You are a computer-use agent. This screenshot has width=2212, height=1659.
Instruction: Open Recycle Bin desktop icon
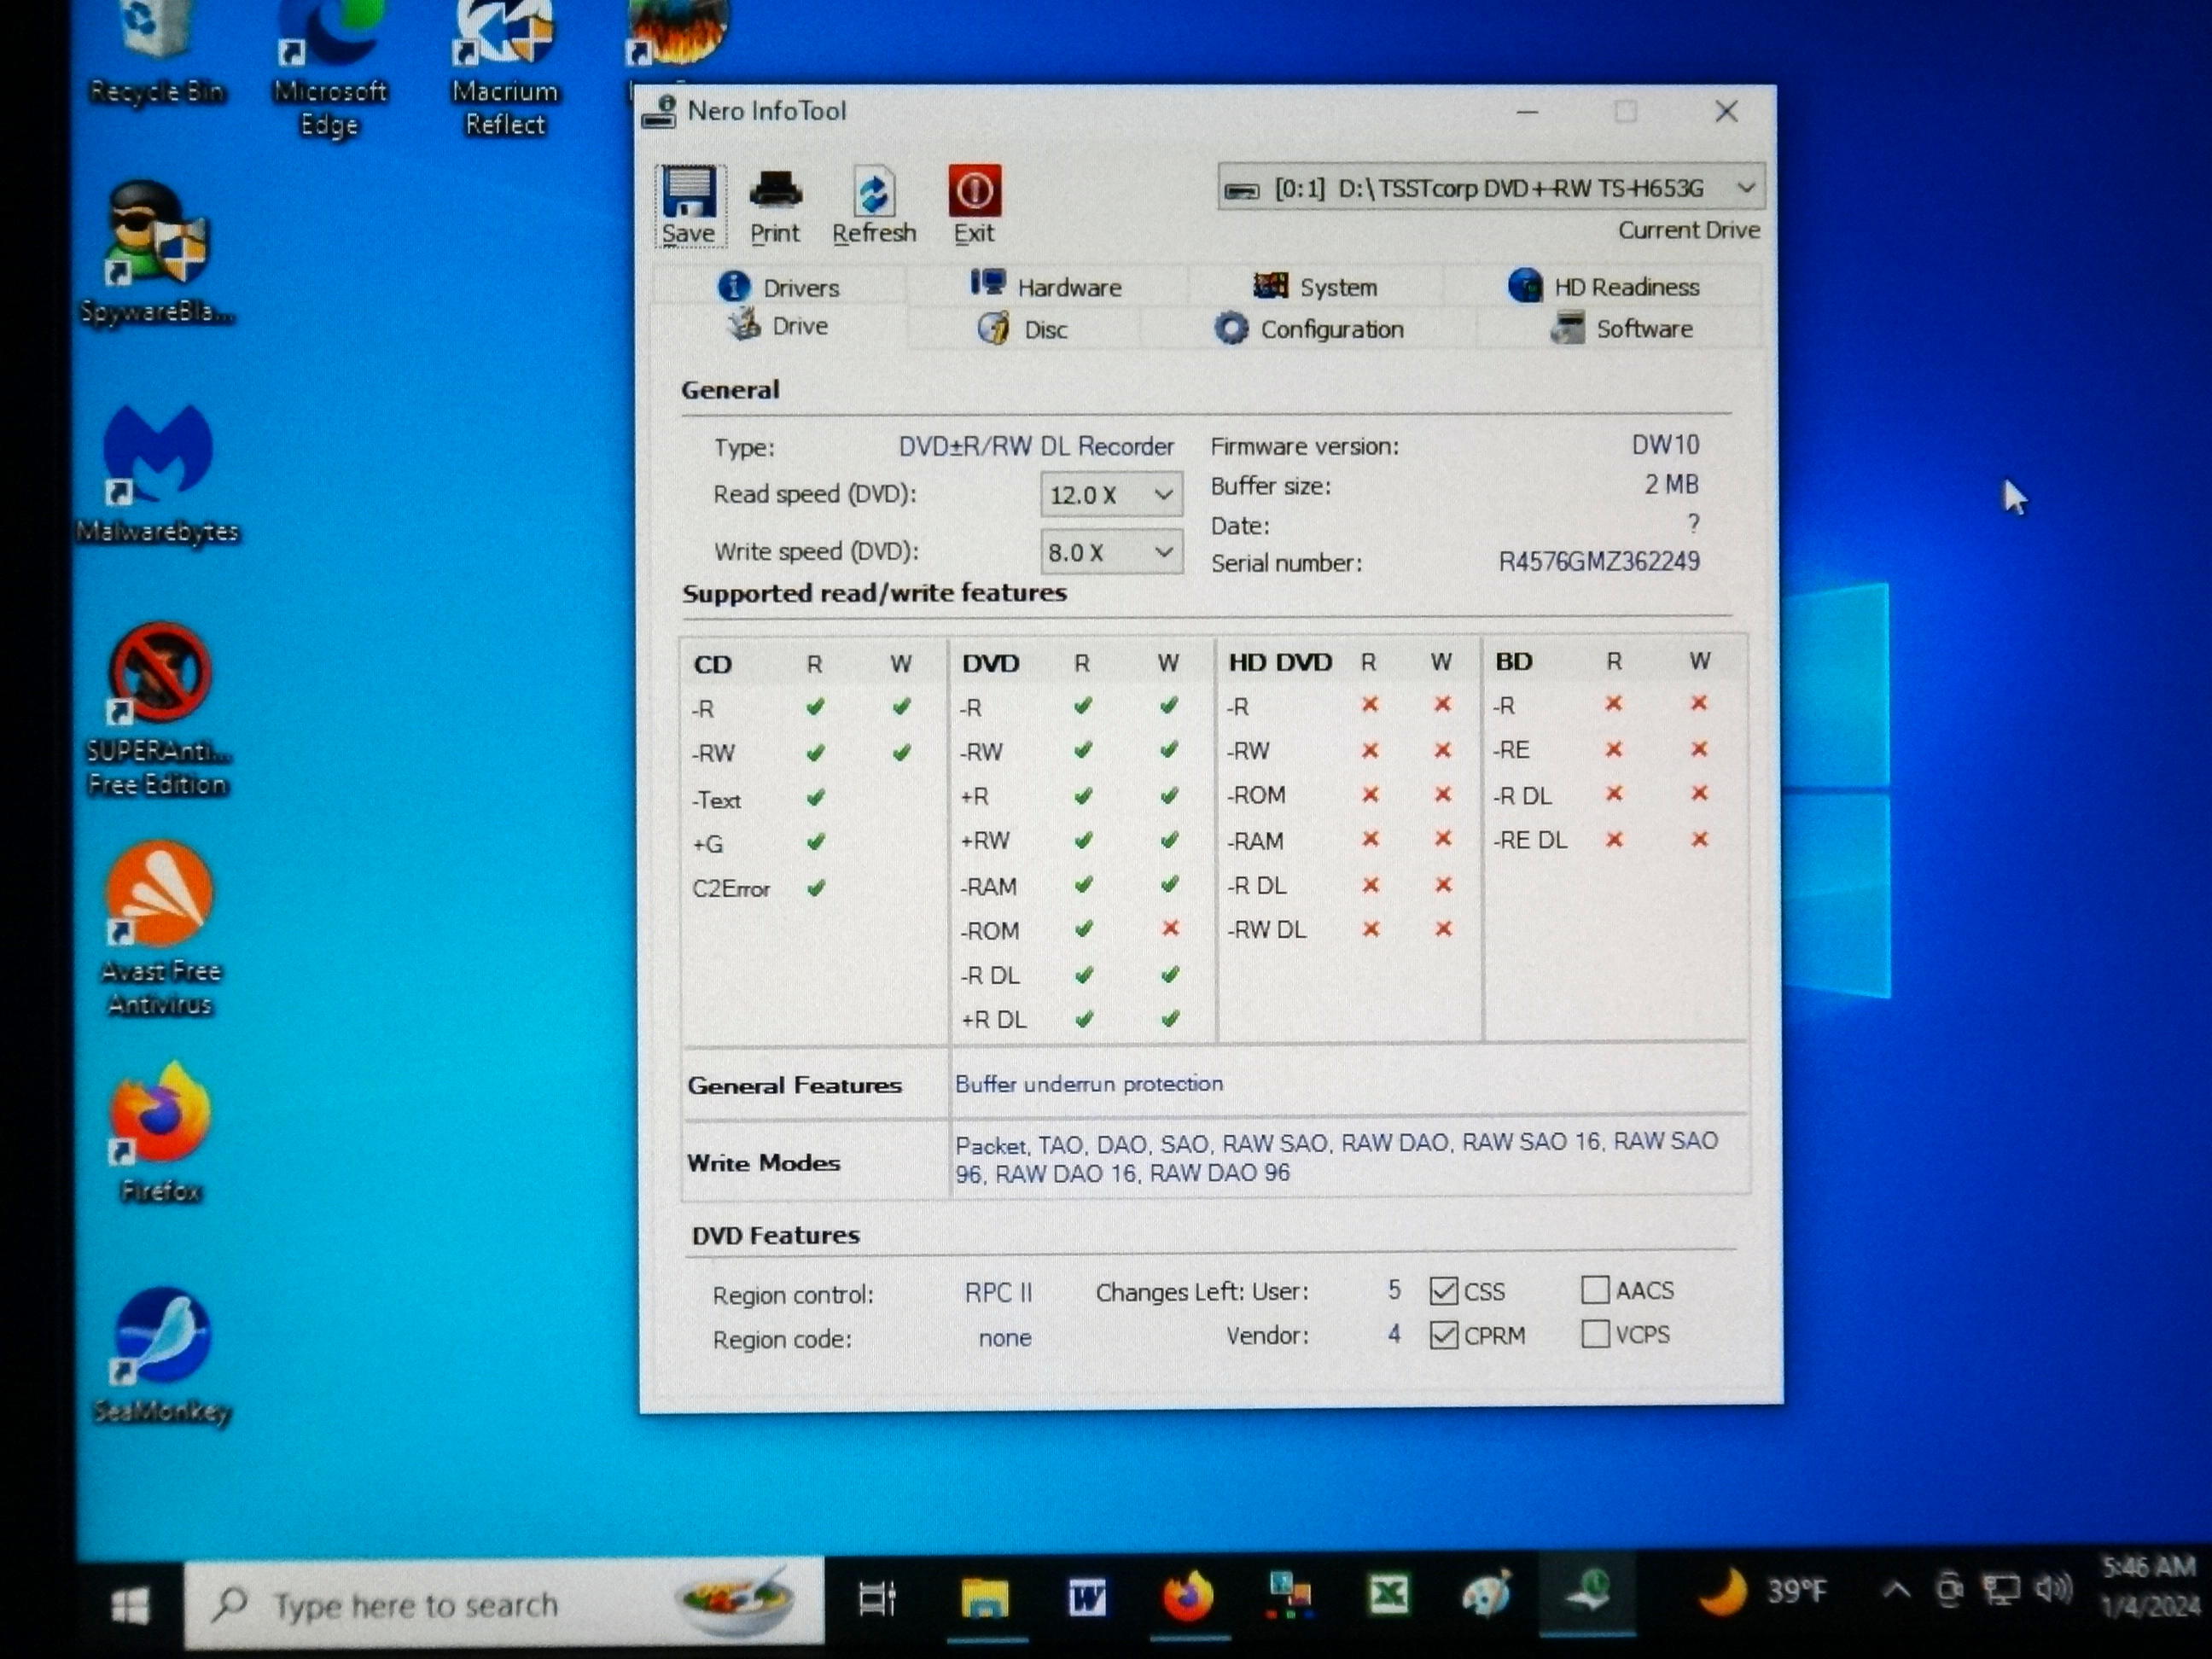(157, 52)
